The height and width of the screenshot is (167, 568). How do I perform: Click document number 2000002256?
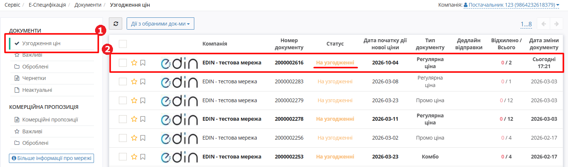click(289, 138)
